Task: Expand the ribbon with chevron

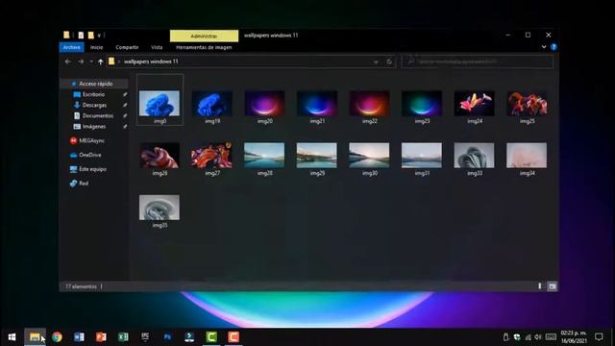Action: tap(544, 47)
